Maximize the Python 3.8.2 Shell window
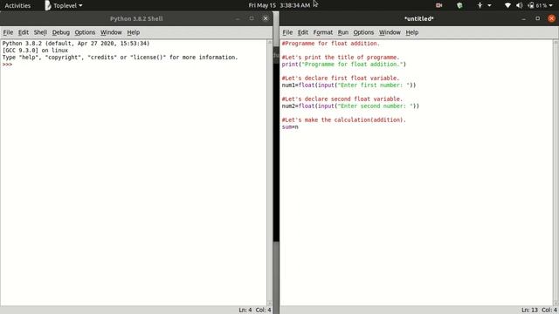559x314 pixels. pyautogui.click(x=252, y=18)
